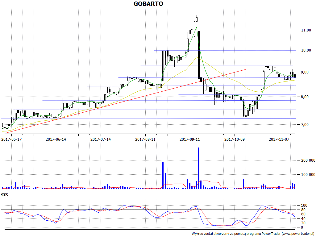Select the 2017-07-14 date label
The image size is (316, 237).
pyautogui.click(x=101, y=139)
